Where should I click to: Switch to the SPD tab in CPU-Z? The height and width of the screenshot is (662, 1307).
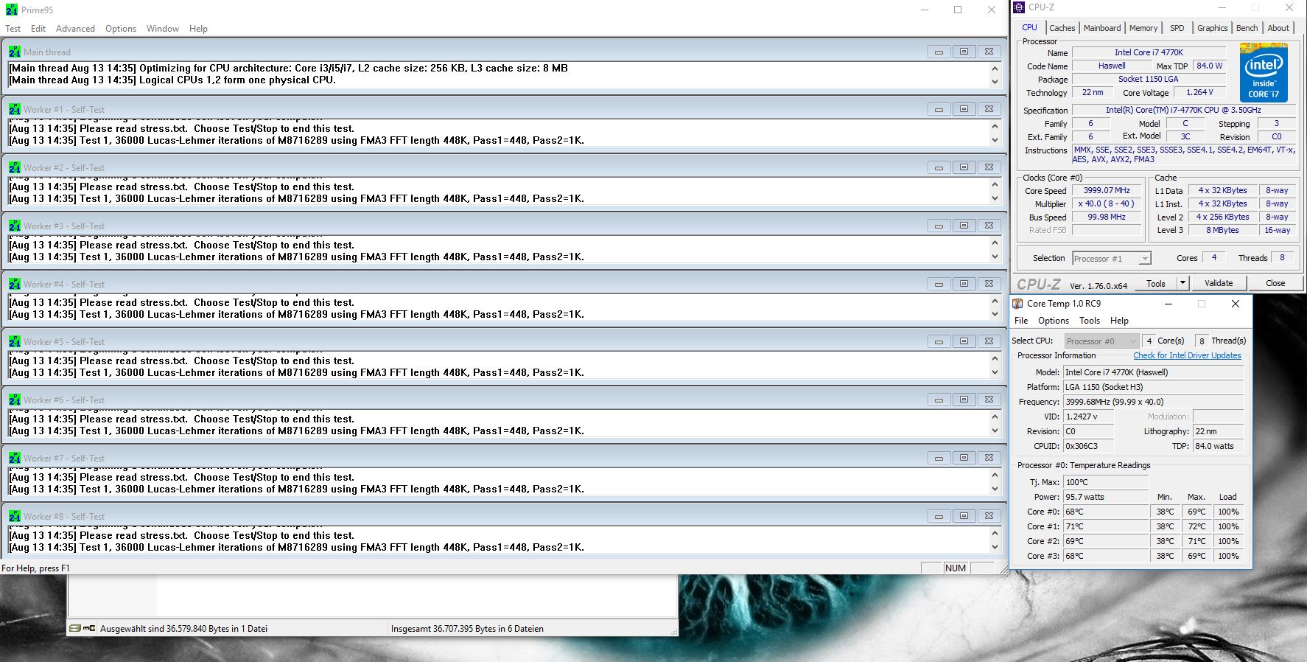pyautogui.click(x=1177, y=28)
